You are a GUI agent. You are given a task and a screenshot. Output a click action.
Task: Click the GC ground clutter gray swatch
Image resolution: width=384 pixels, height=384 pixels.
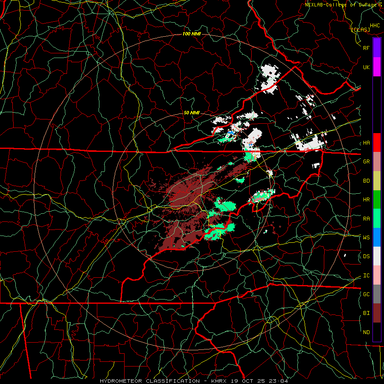(377, 294)
